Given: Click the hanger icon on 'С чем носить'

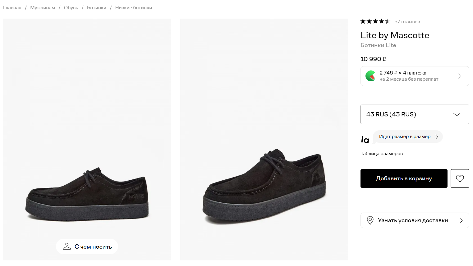Looking at the screenshot, I should pyautogui.click(x=67, y=246).
